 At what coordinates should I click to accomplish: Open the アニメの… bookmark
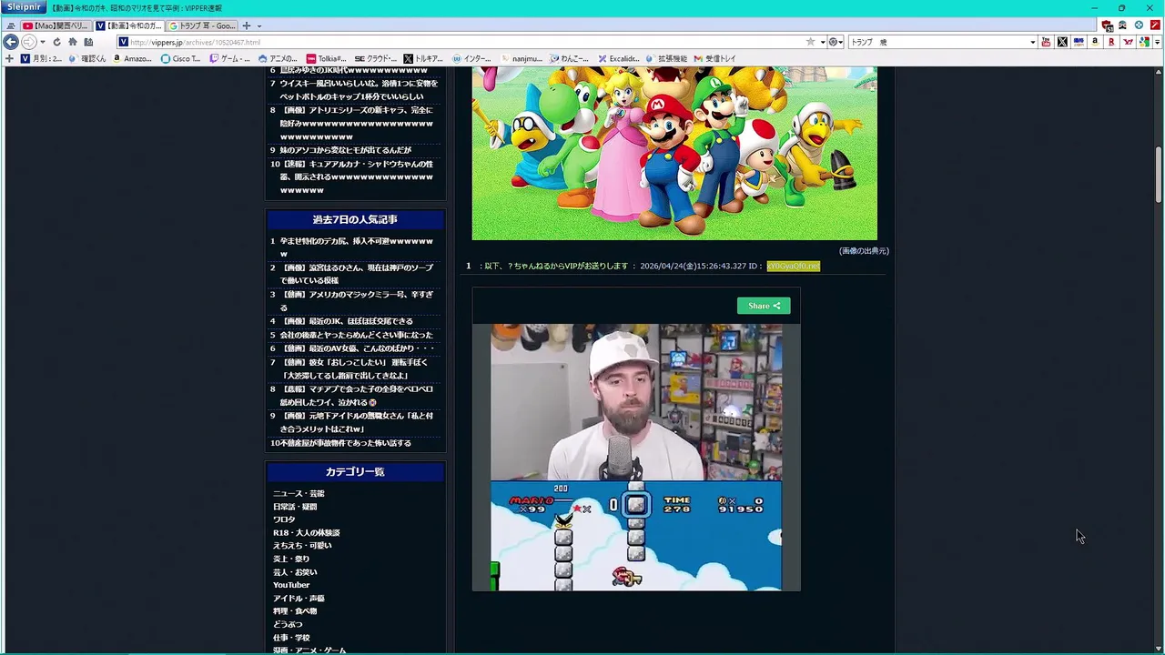pos(278,58)
